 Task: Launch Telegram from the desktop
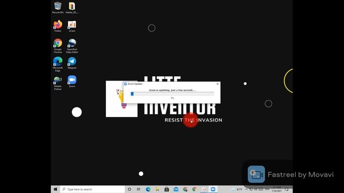[x=72, y=63]
